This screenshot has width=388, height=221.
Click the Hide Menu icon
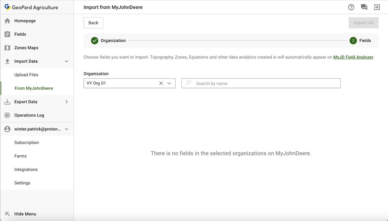click(7, 214)
